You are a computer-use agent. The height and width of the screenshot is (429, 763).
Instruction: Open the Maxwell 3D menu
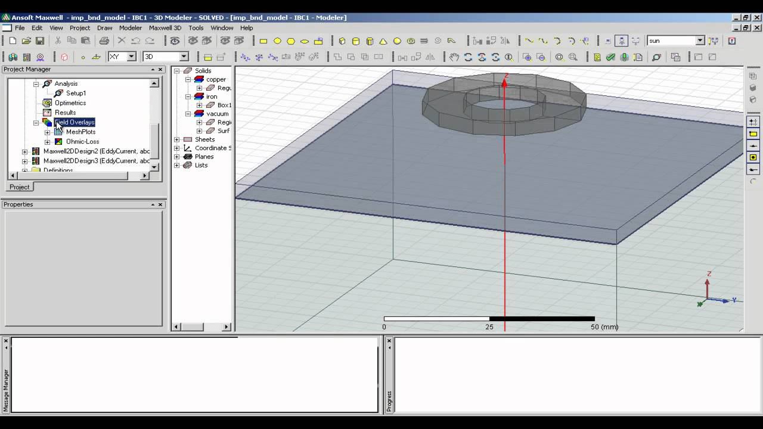coord(165,28)
